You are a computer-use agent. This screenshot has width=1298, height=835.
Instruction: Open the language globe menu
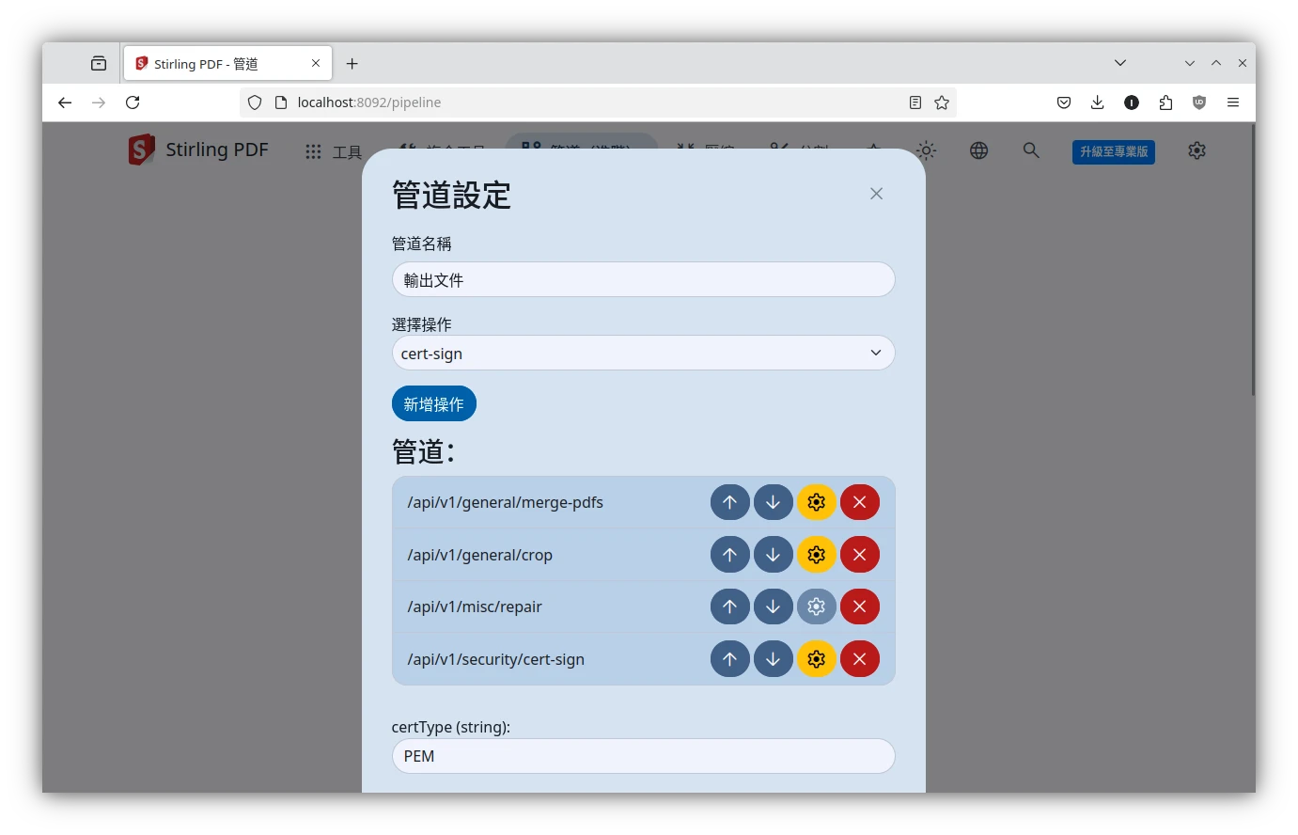[978, 150]
